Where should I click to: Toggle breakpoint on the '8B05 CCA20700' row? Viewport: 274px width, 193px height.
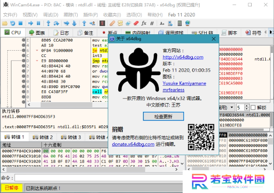tap(23, 40)
